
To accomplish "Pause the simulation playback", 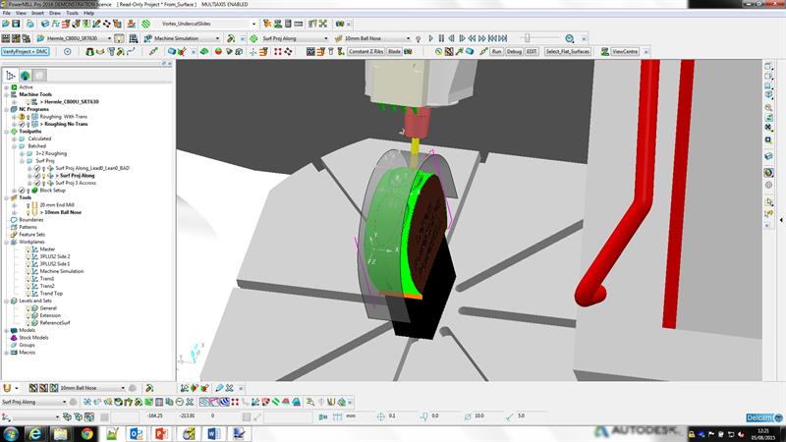I will click(x=441, y=38).
